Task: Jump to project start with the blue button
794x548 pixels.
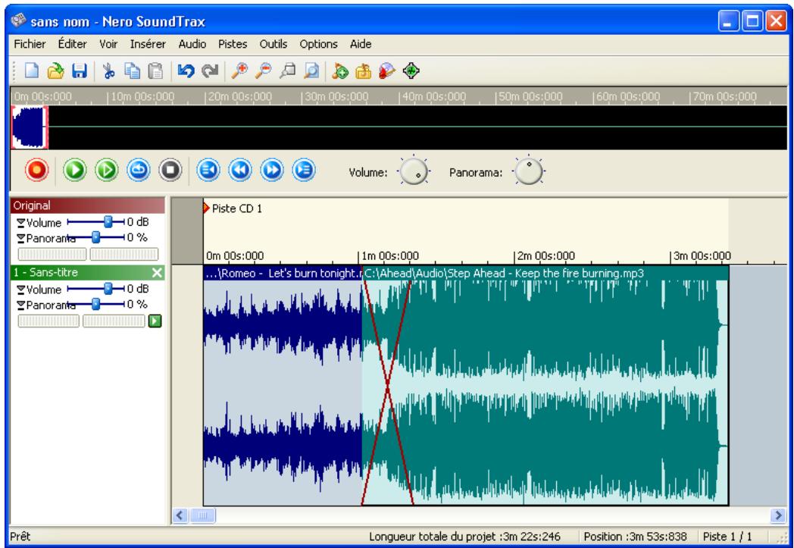Action: click(x=208, y=171)
